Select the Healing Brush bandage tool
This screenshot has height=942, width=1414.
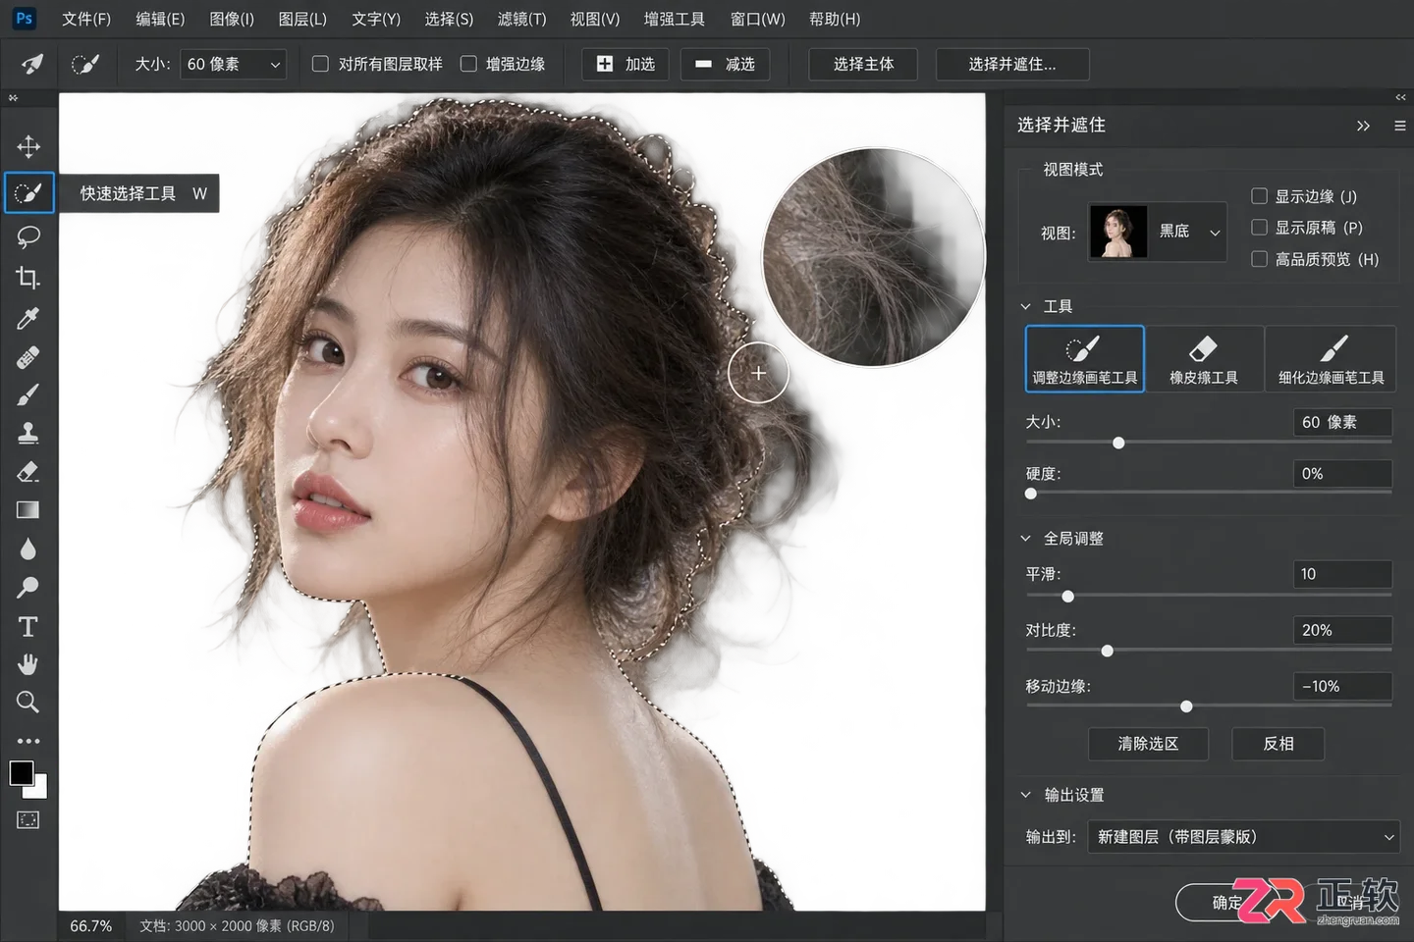28,357
